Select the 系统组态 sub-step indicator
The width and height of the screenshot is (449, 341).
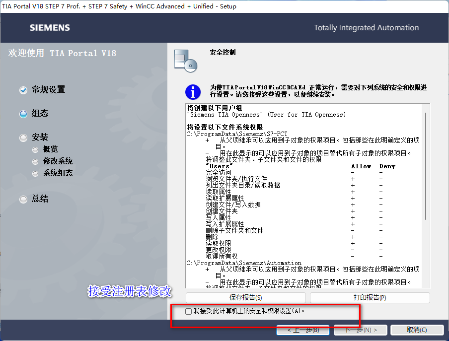tap(35, 174)
